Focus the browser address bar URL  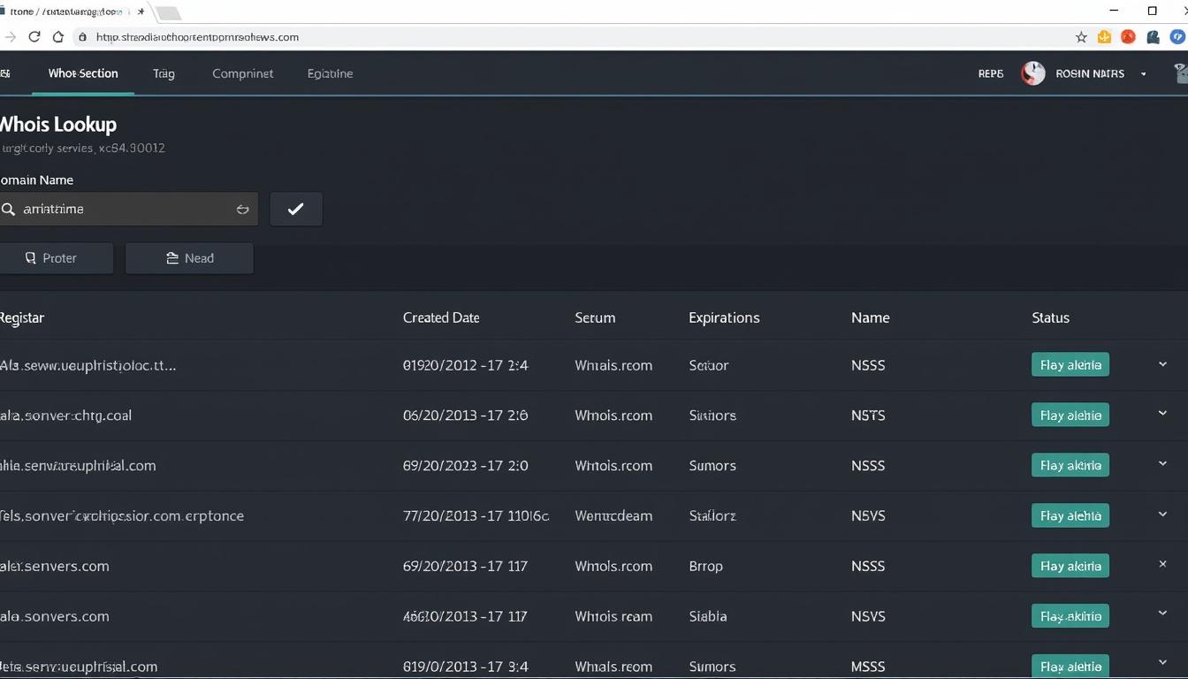point(197,37)
